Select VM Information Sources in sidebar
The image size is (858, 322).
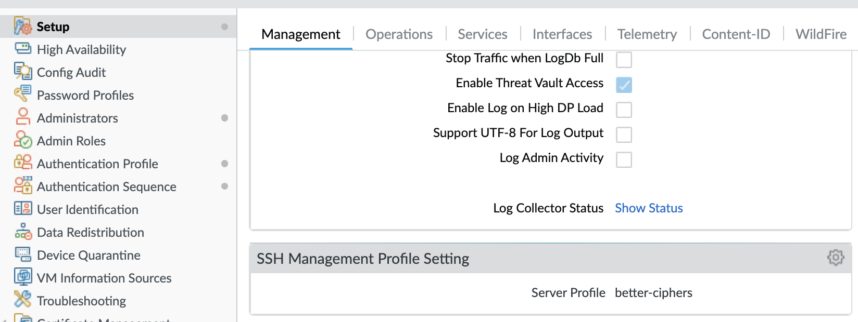104,278
